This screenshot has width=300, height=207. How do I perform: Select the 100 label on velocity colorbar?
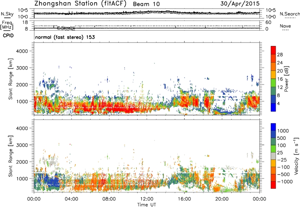[281, 145]
